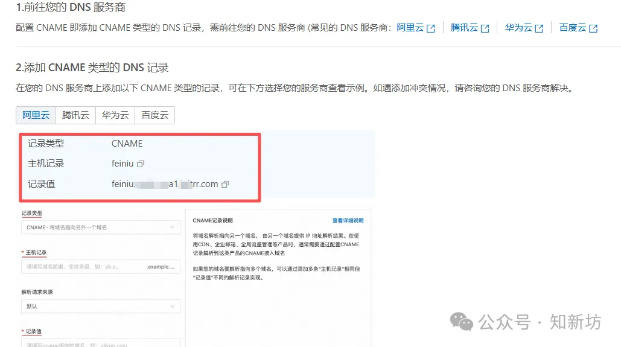Copy the 记录值 domain value

225,184
